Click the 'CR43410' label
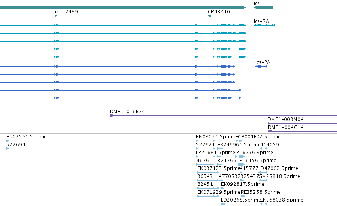337x206 pixels. click(219, 11)
